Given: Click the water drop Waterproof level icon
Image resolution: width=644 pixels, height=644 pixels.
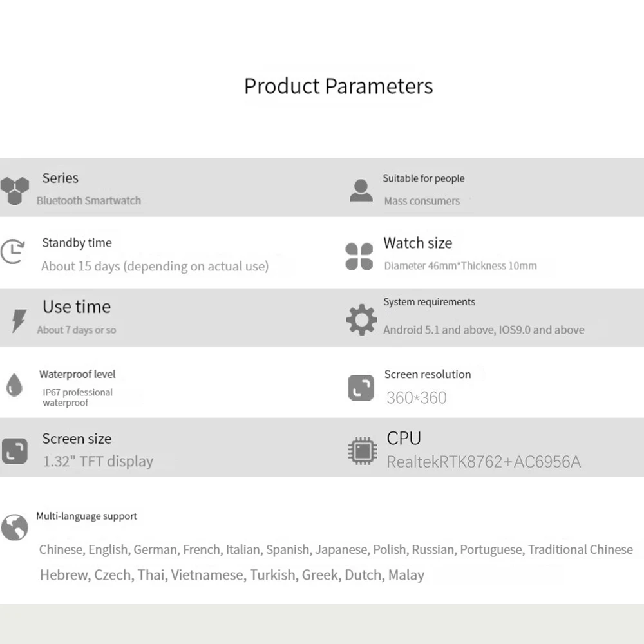Looking at the screenshot, I should pos(14,385).
